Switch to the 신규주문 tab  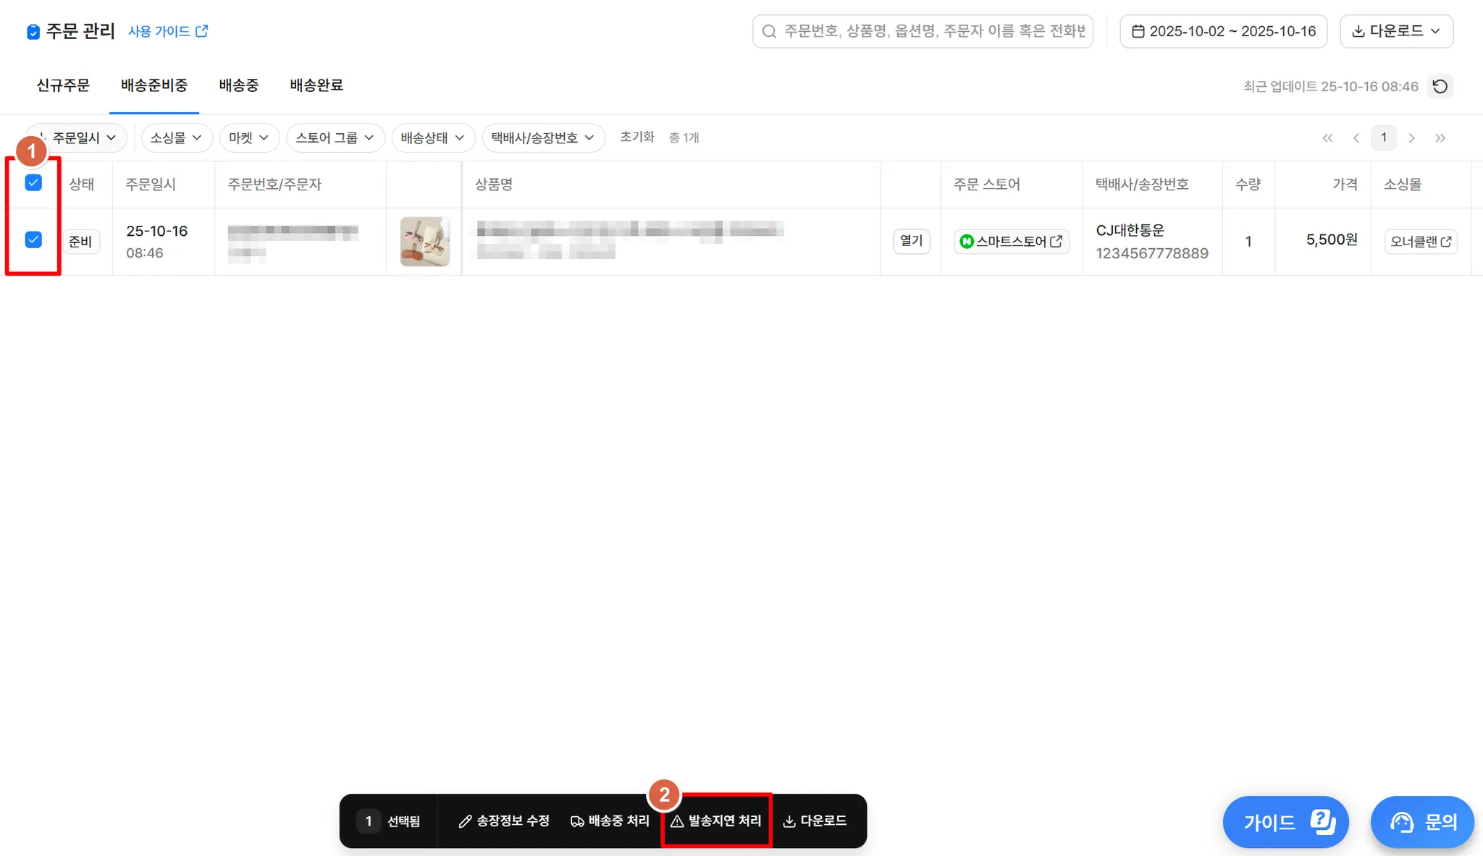click(x=63, y=85)
